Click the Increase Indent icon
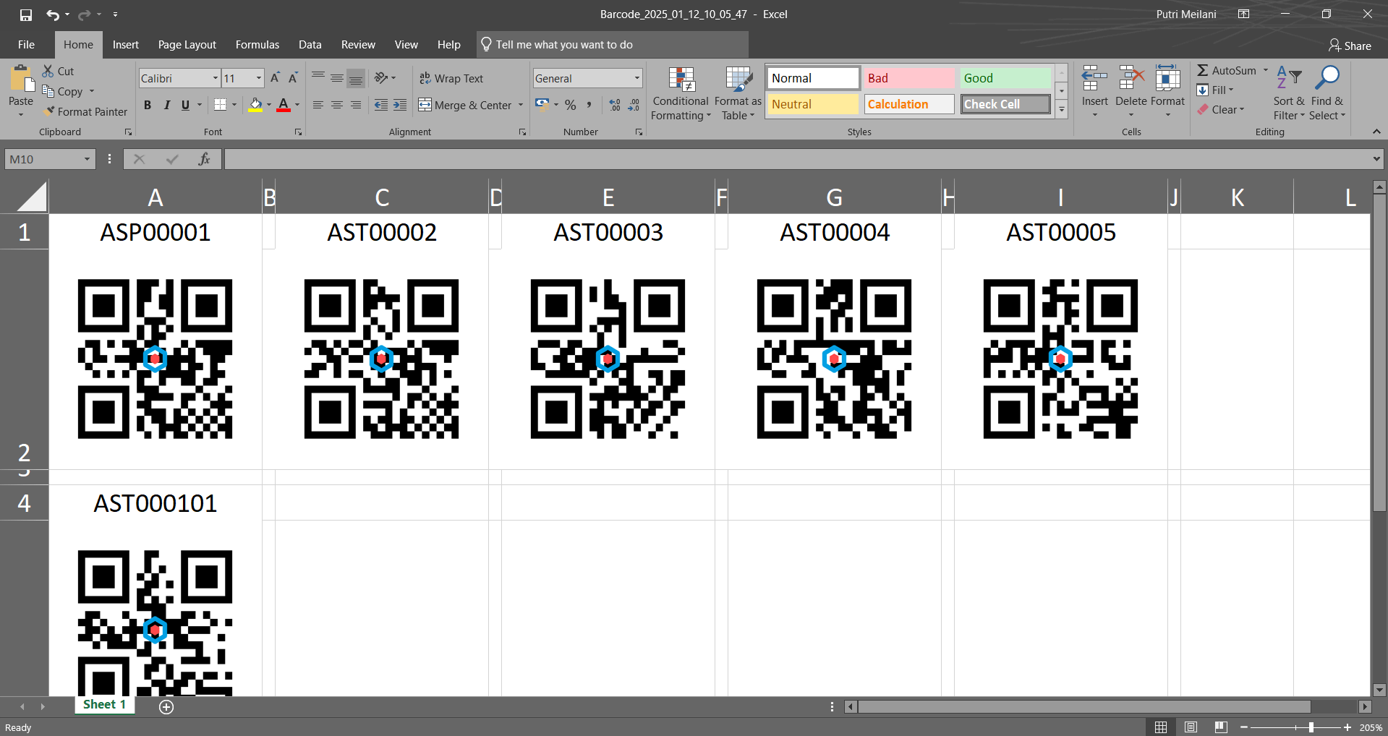 400,105
